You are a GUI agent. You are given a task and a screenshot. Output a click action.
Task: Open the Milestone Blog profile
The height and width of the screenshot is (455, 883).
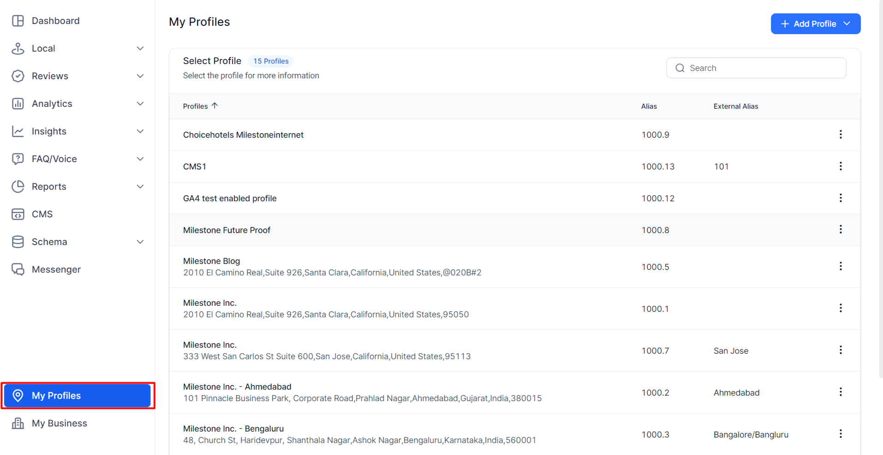tap(211, 261)
